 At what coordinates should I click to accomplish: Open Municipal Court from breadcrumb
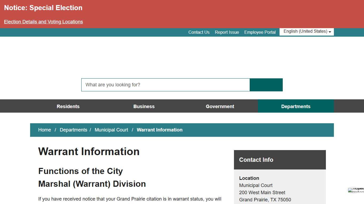111,130
